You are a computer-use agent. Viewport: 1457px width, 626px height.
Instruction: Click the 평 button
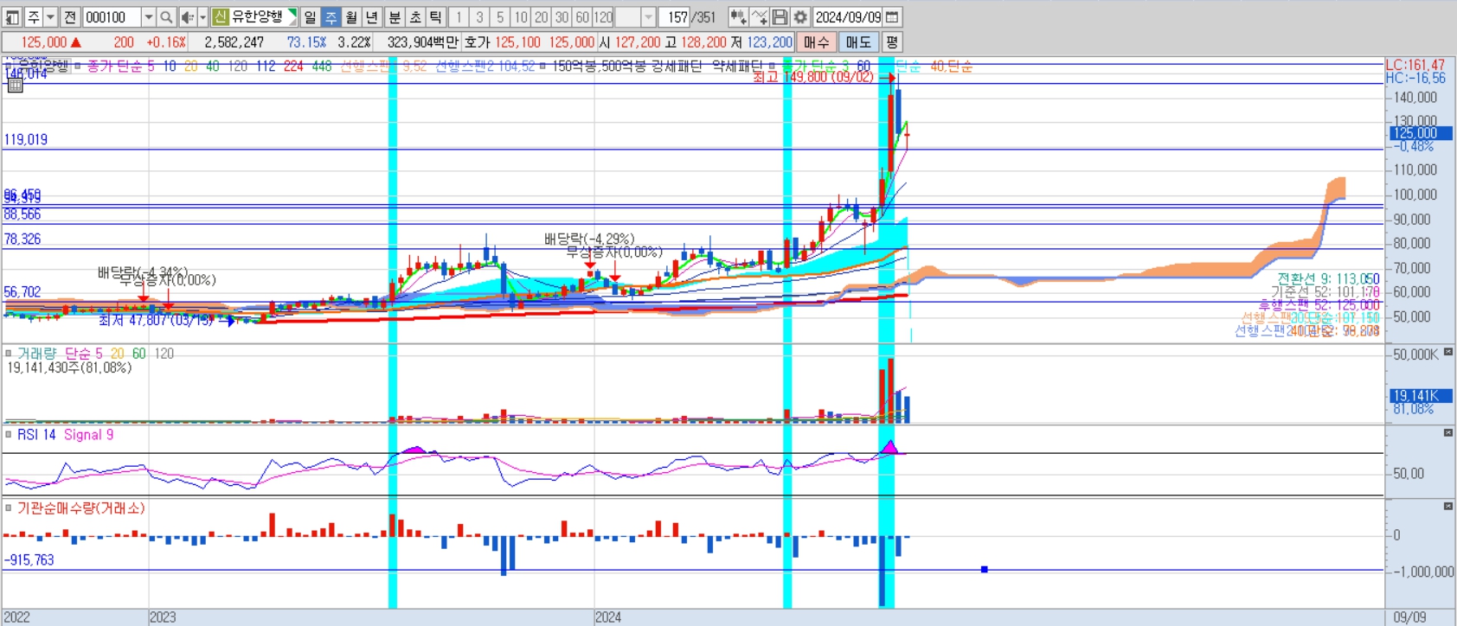pyautogui.click(x=892, y=42)
